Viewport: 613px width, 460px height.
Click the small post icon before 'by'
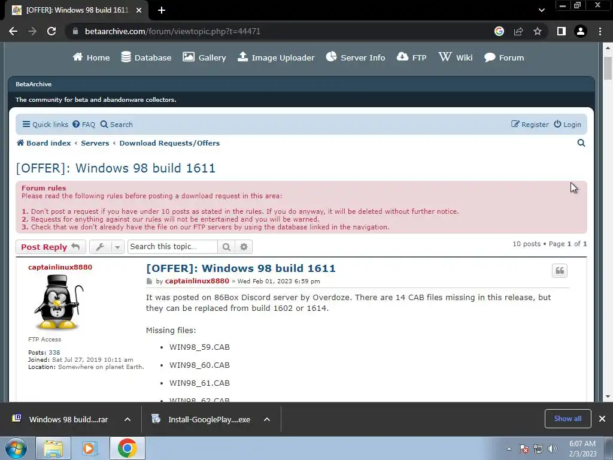149,282
